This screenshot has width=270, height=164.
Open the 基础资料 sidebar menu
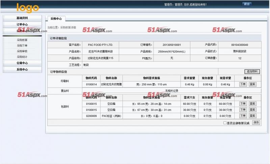22,18
